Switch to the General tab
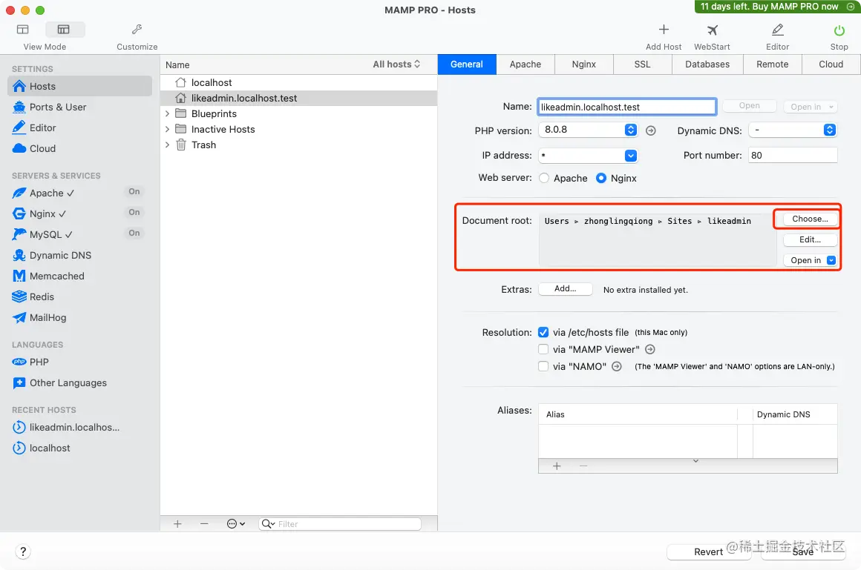 tap(467, 64)
